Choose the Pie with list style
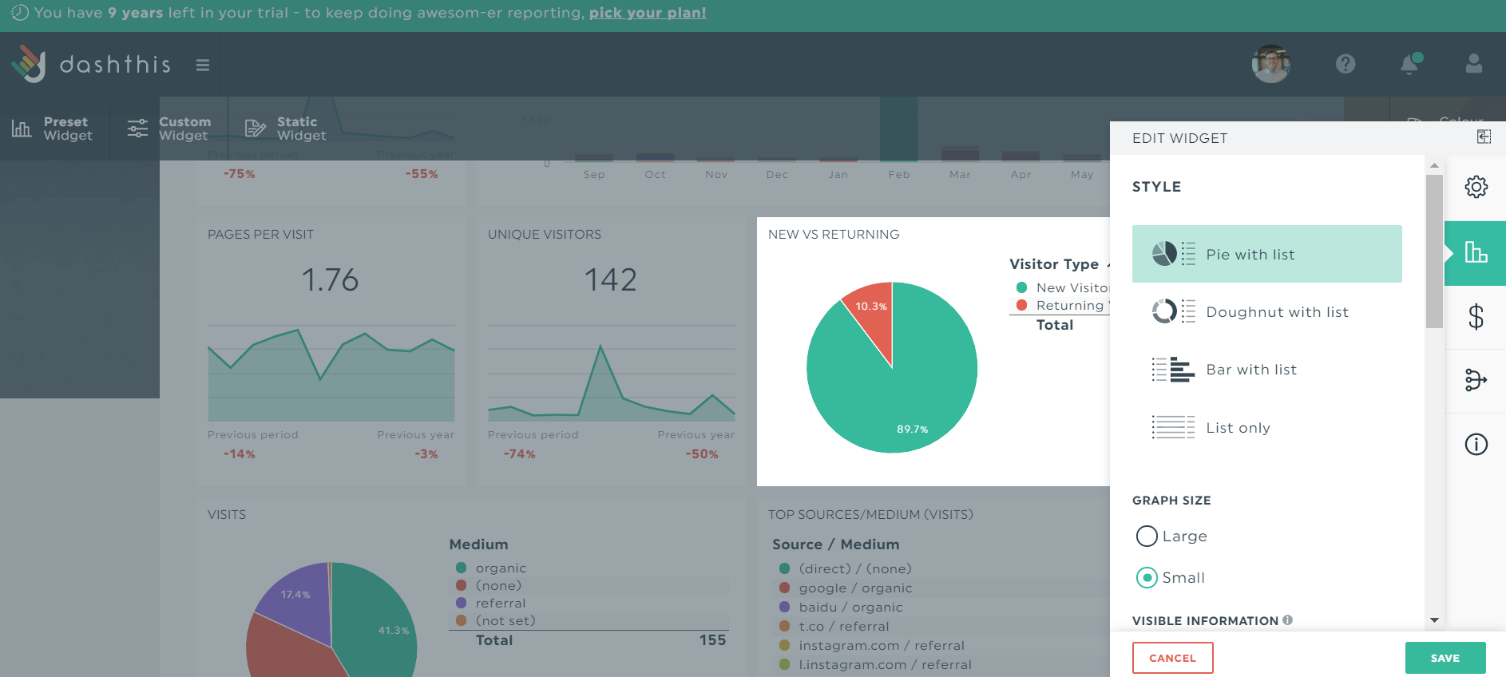Image resolution: width=1506 pixels, height=677 pixels. click(1267, 254)
